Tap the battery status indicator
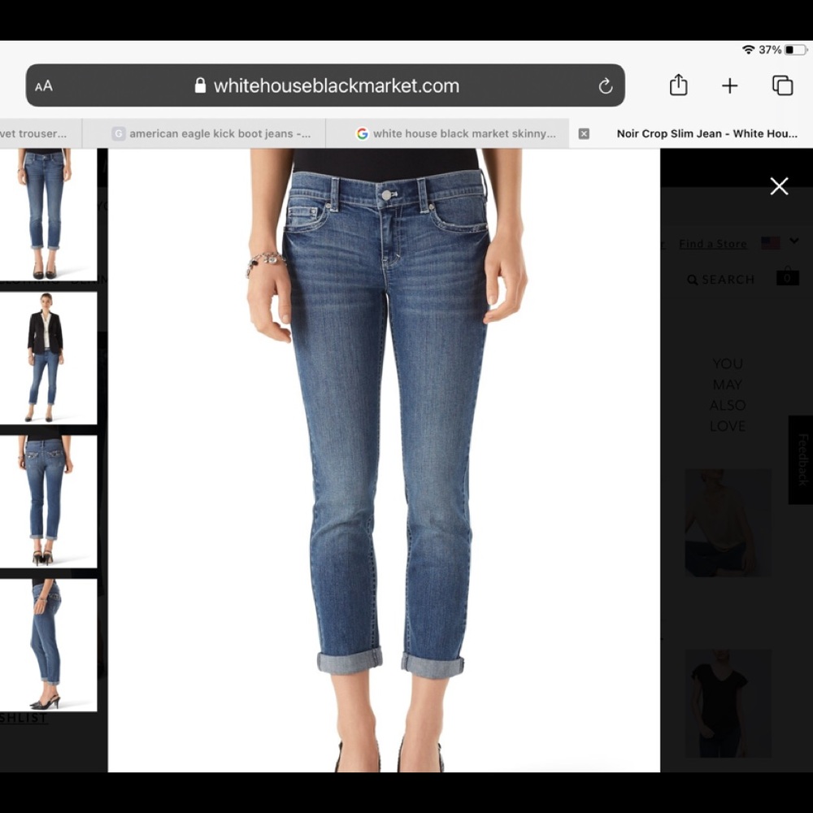 (795, 50)
